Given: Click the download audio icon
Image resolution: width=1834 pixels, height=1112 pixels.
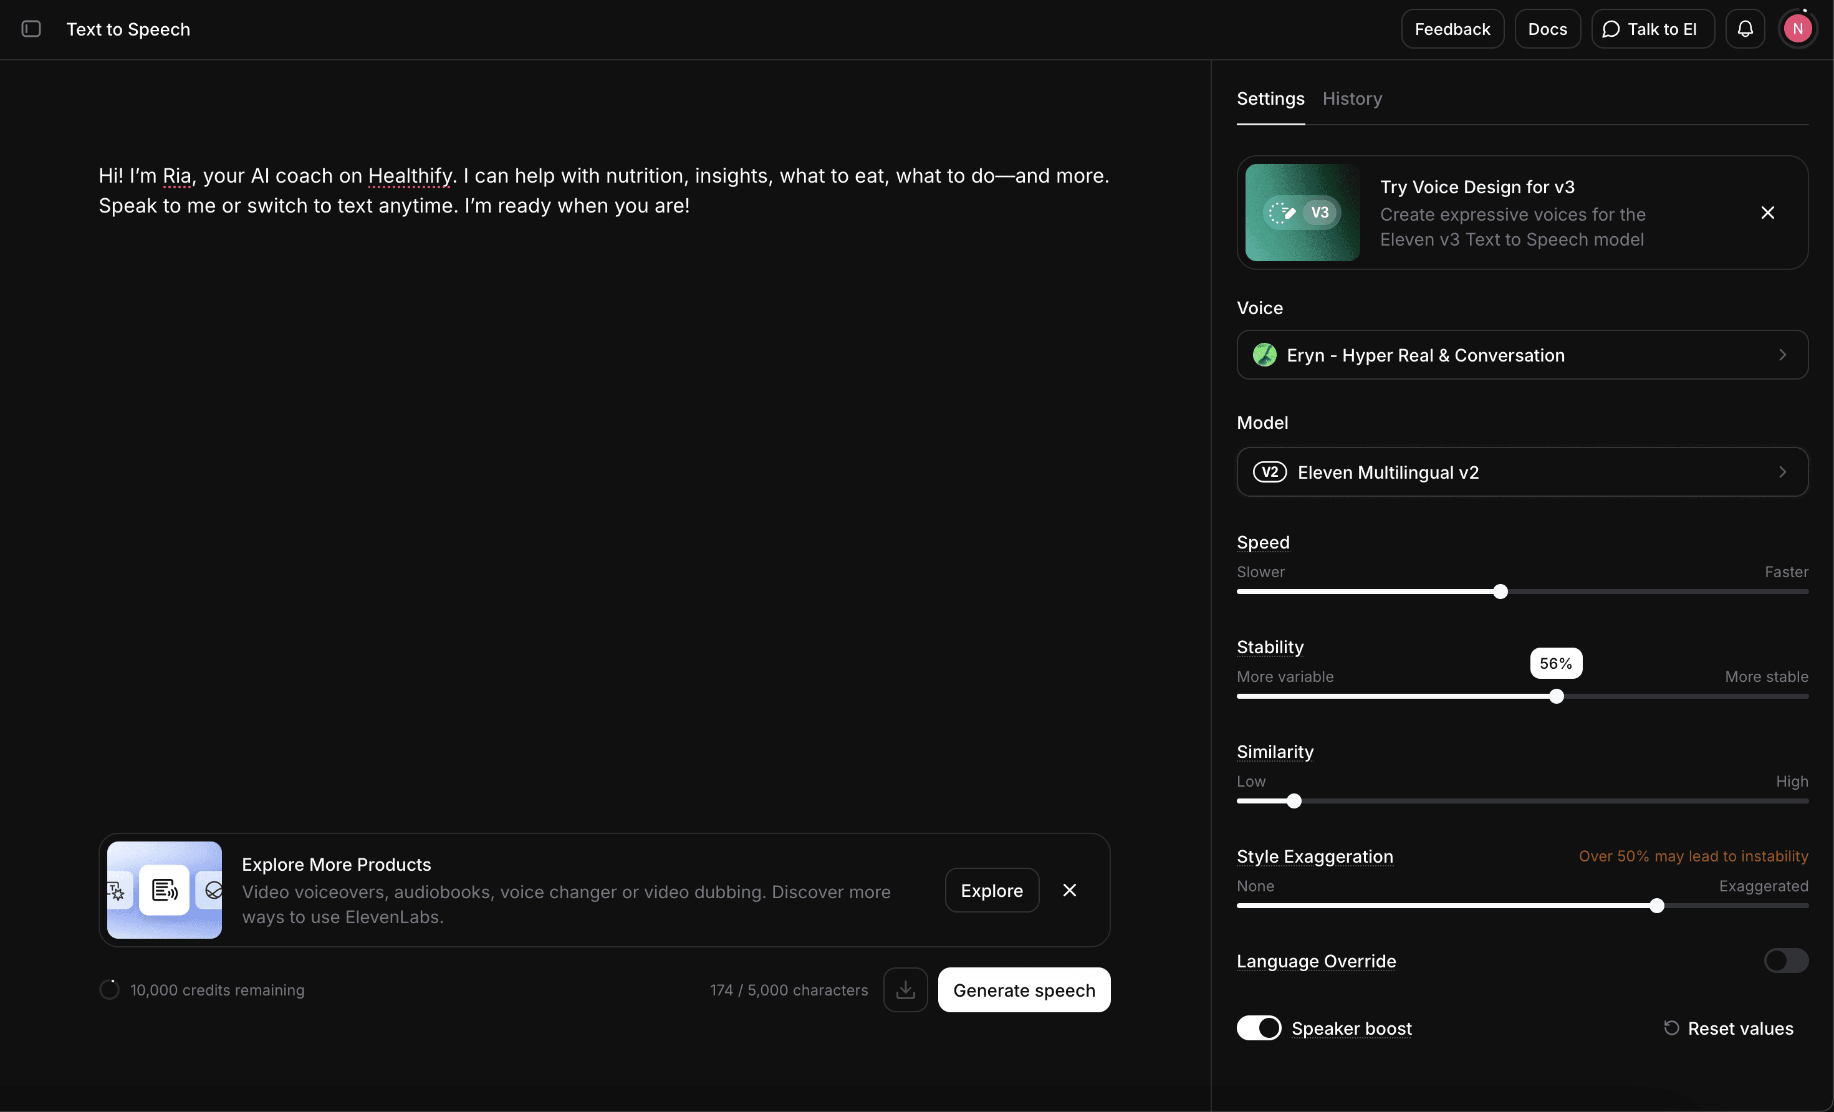Looking at the screenshot, I should pos(905,990).
